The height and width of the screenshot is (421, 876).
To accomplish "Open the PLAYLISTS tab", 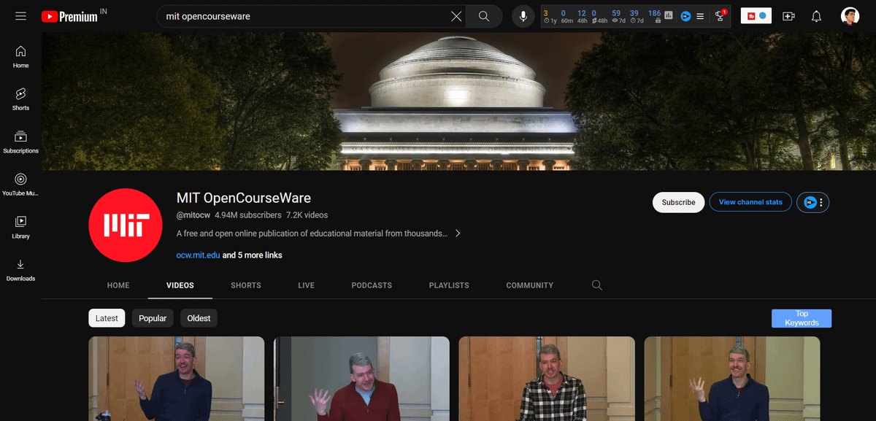I will 449,285.
